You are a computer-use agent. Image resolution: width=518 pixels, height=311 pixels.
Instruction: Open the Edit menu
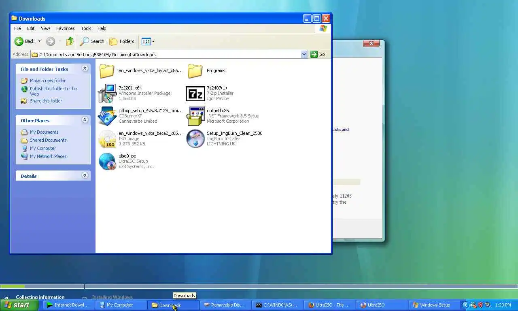pyautogui.click(x=31, y=28)
